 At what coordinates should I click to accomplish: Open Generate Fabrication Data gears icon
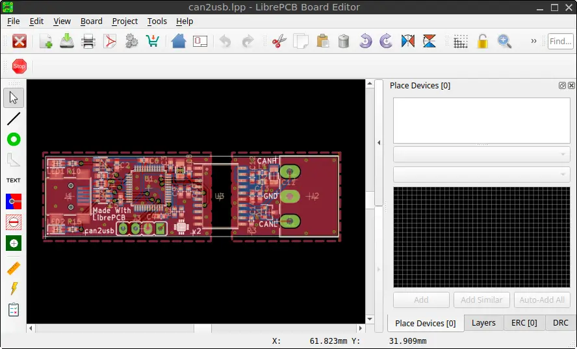pyautogui.click(x=131, y=41)
